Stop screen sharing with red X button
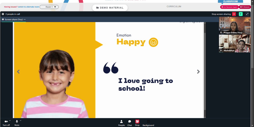 pyautogui.click(x=234, y=14)
